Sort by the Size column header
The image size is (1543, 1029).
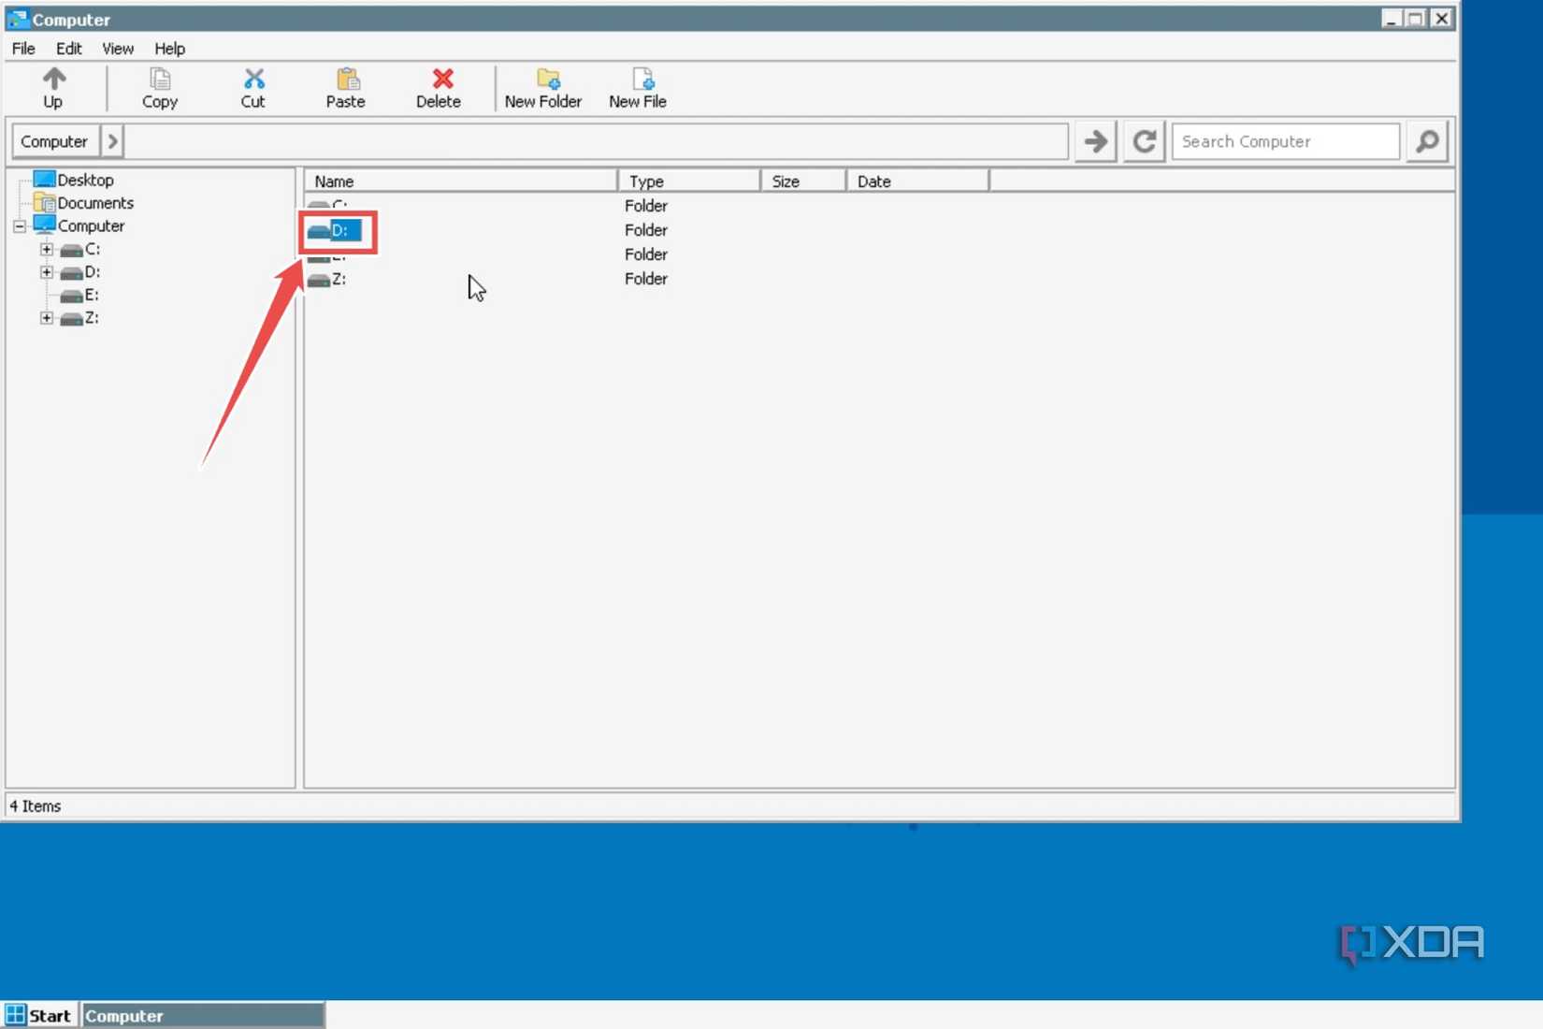[x=803, y=181]
